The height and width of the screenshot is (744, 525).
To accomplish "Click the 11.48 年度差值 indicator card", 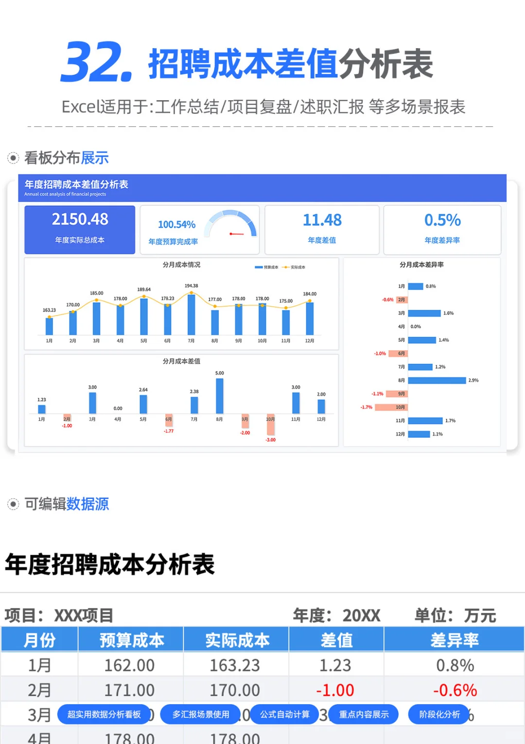I will (x=322, y=229).
